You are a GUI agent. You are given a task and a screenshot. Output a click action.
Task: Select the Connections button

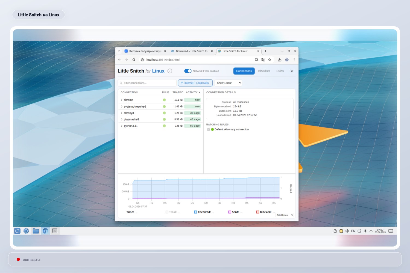[244, 71]
